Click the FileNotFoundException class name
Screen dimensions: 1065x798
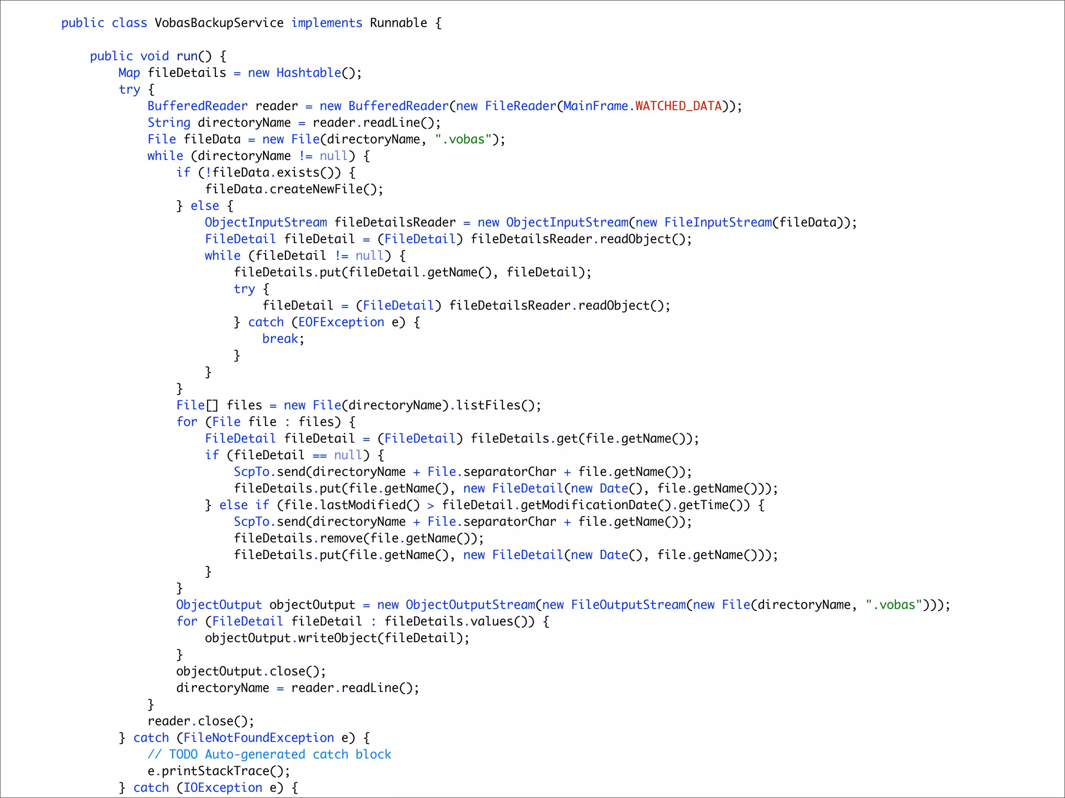(x=258, y=738)
